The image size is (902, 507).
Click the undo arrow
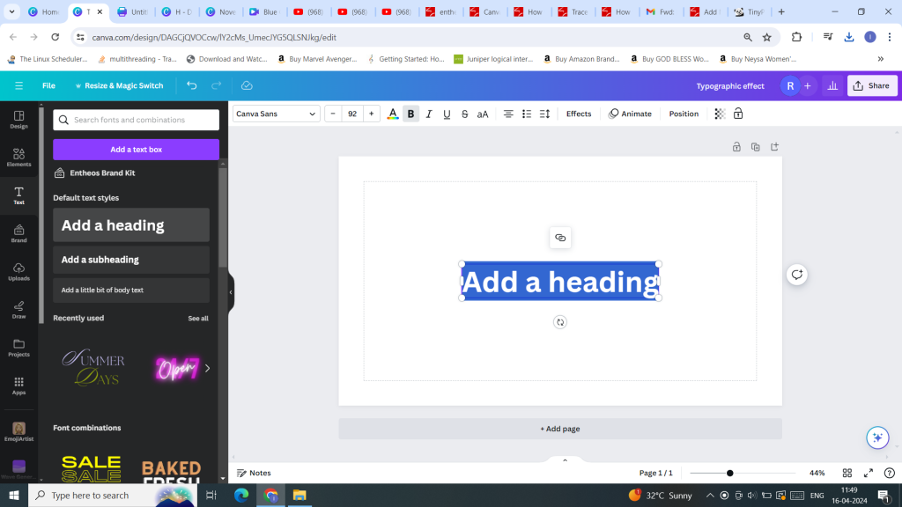[192, 85]
